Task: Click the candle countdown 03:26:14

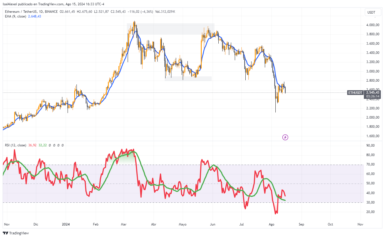Action: click(x=373, y=96)
